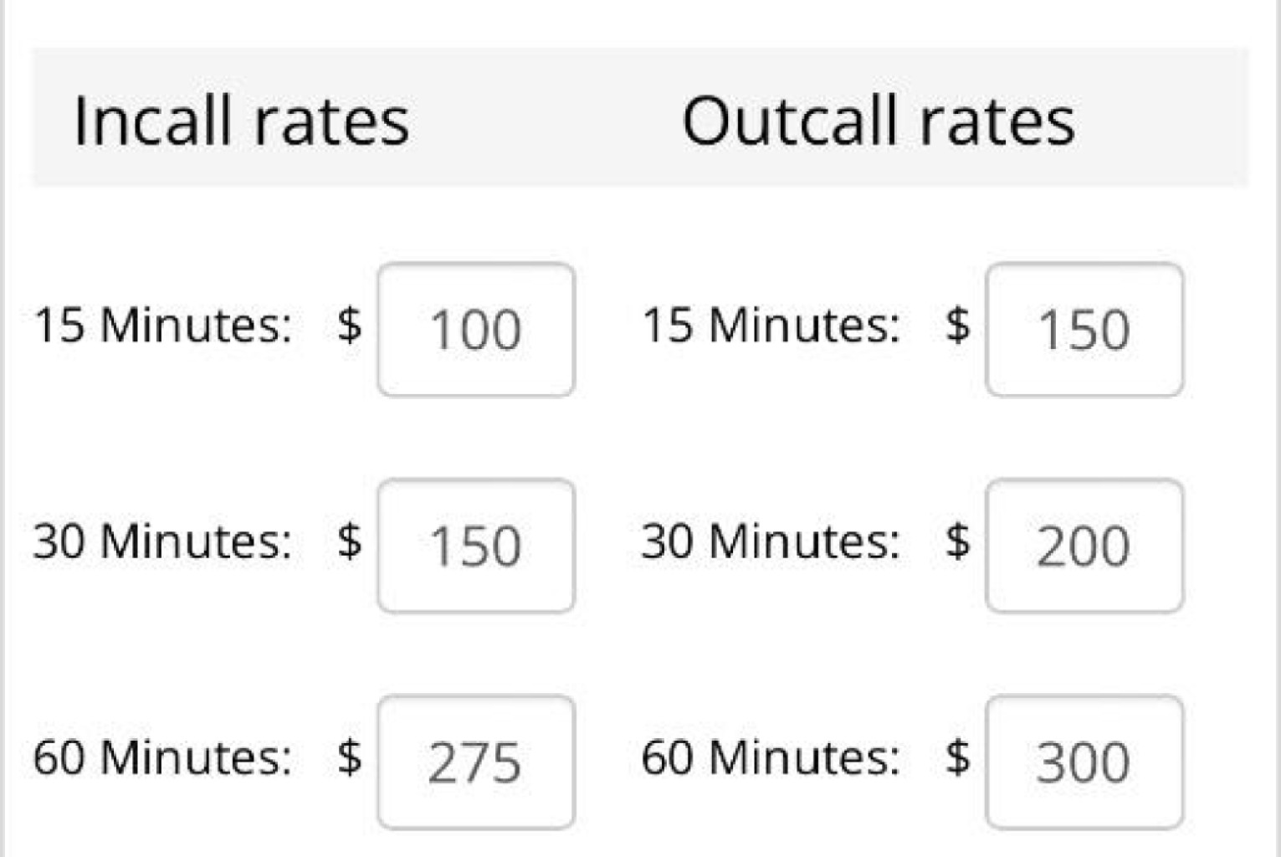This screenshot has height=857, width=1281.
Task: Click the dollar sign beside Incall 30 Minutes
Action: [350, 541]
